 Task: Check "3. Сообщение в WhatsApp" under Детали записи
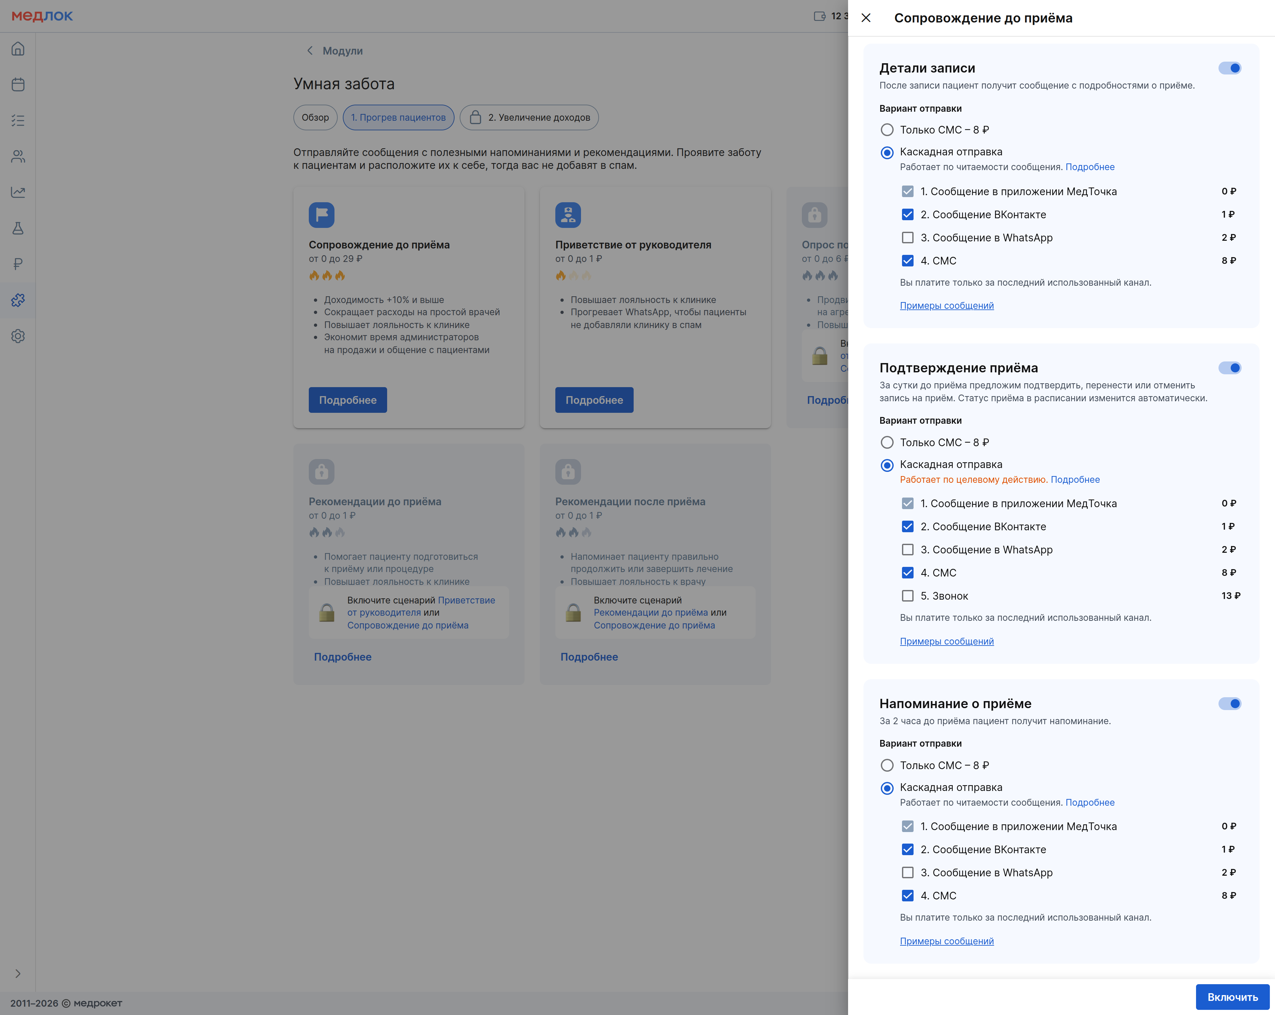pos(907,238)
